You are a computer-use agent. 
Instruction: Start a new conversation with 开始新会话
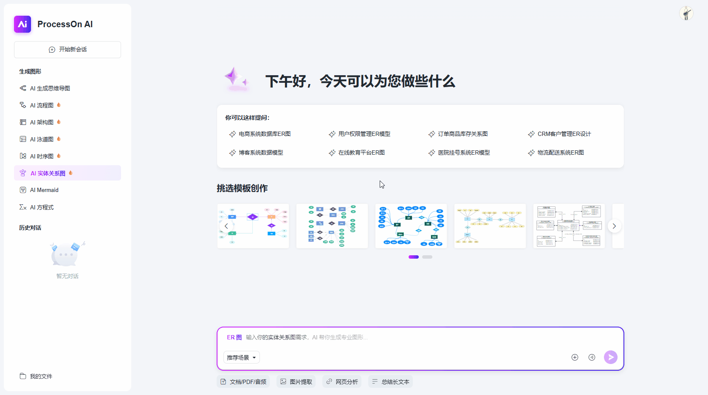68,50
